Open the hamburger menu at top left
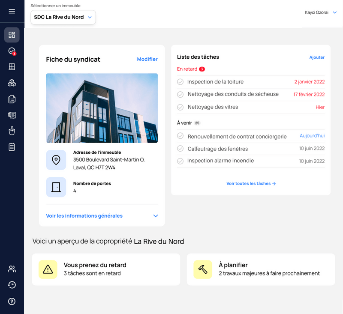 click(x=12, y=11)
